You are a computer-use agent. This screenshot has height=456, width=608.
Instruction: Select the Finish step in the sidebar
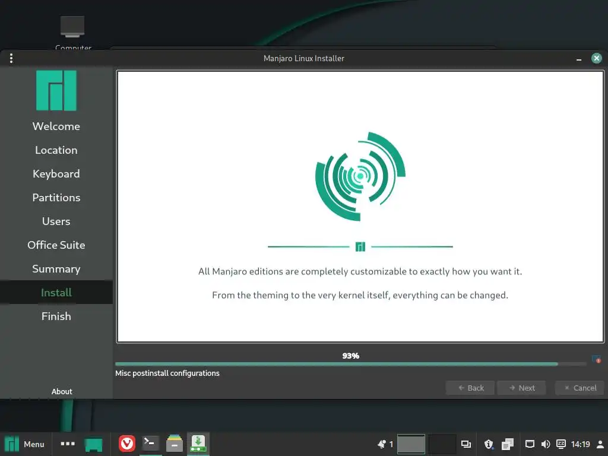coord(56,316)
